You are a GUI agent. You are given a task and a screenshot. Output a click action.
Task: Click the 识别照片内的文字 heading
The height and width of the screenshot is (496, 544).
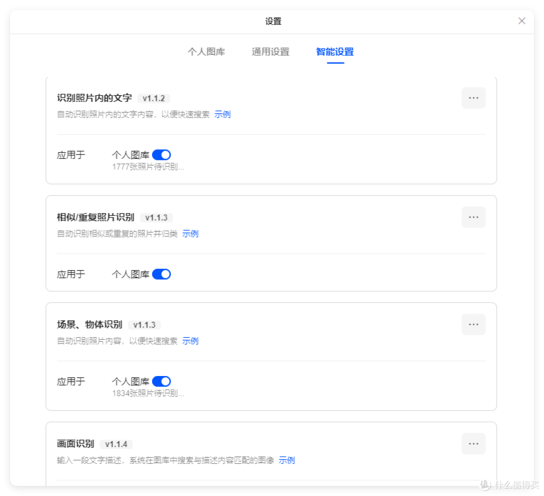click(94, 98)
